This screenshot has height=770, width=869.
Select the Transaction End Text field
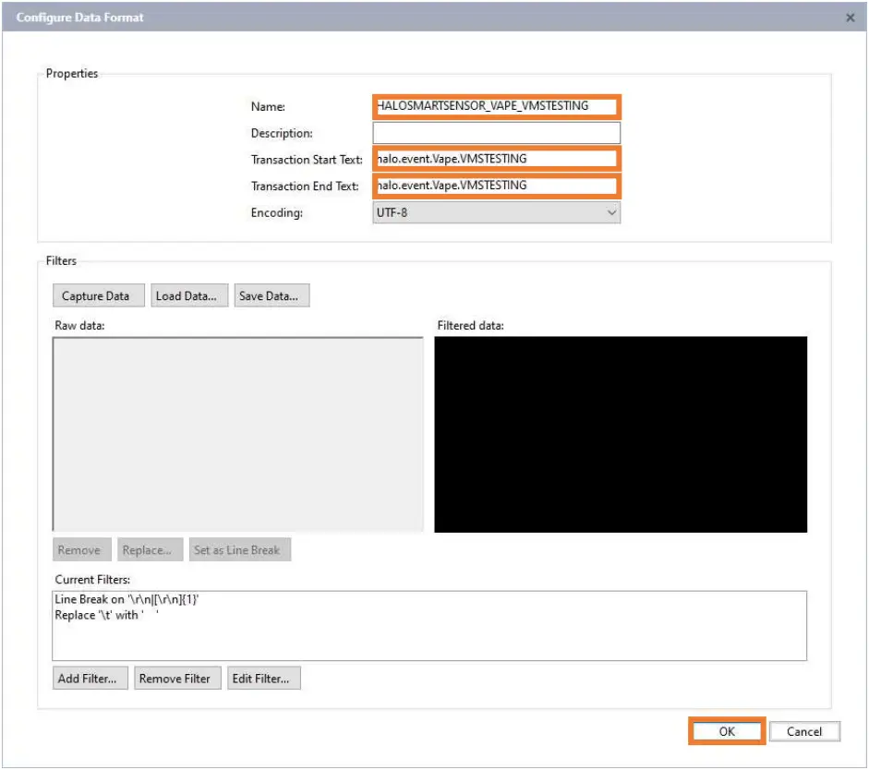(x=497, y=186)
